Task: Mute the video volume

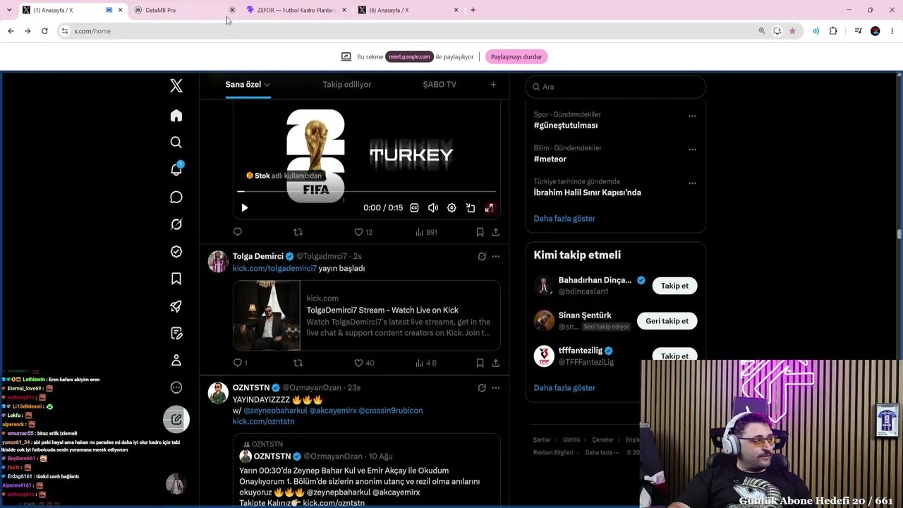Action: coord(433,208)
